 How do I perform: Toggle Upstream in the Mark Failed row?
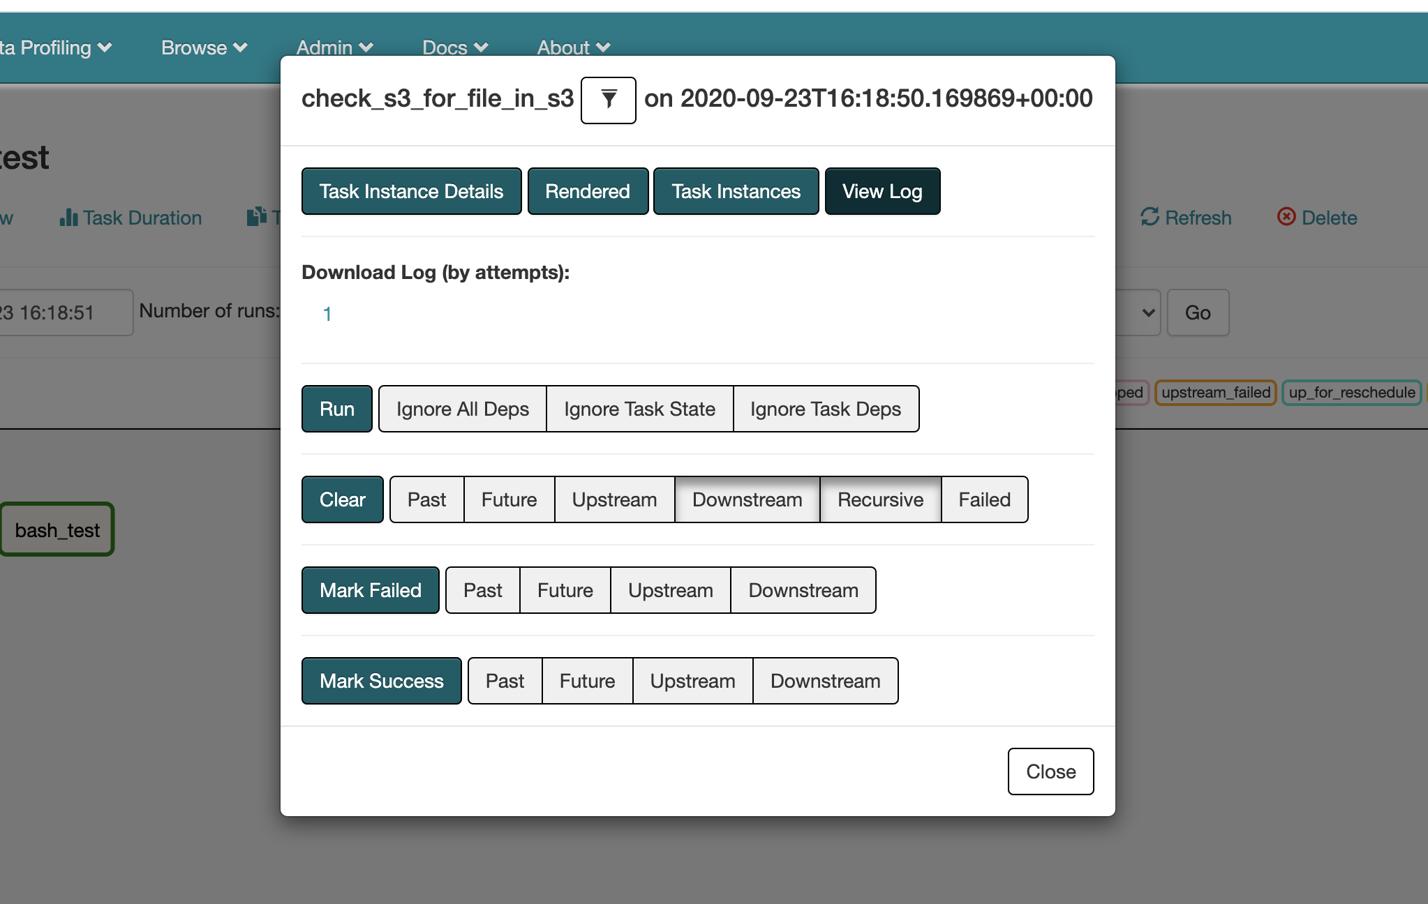(x=670, y=590)
